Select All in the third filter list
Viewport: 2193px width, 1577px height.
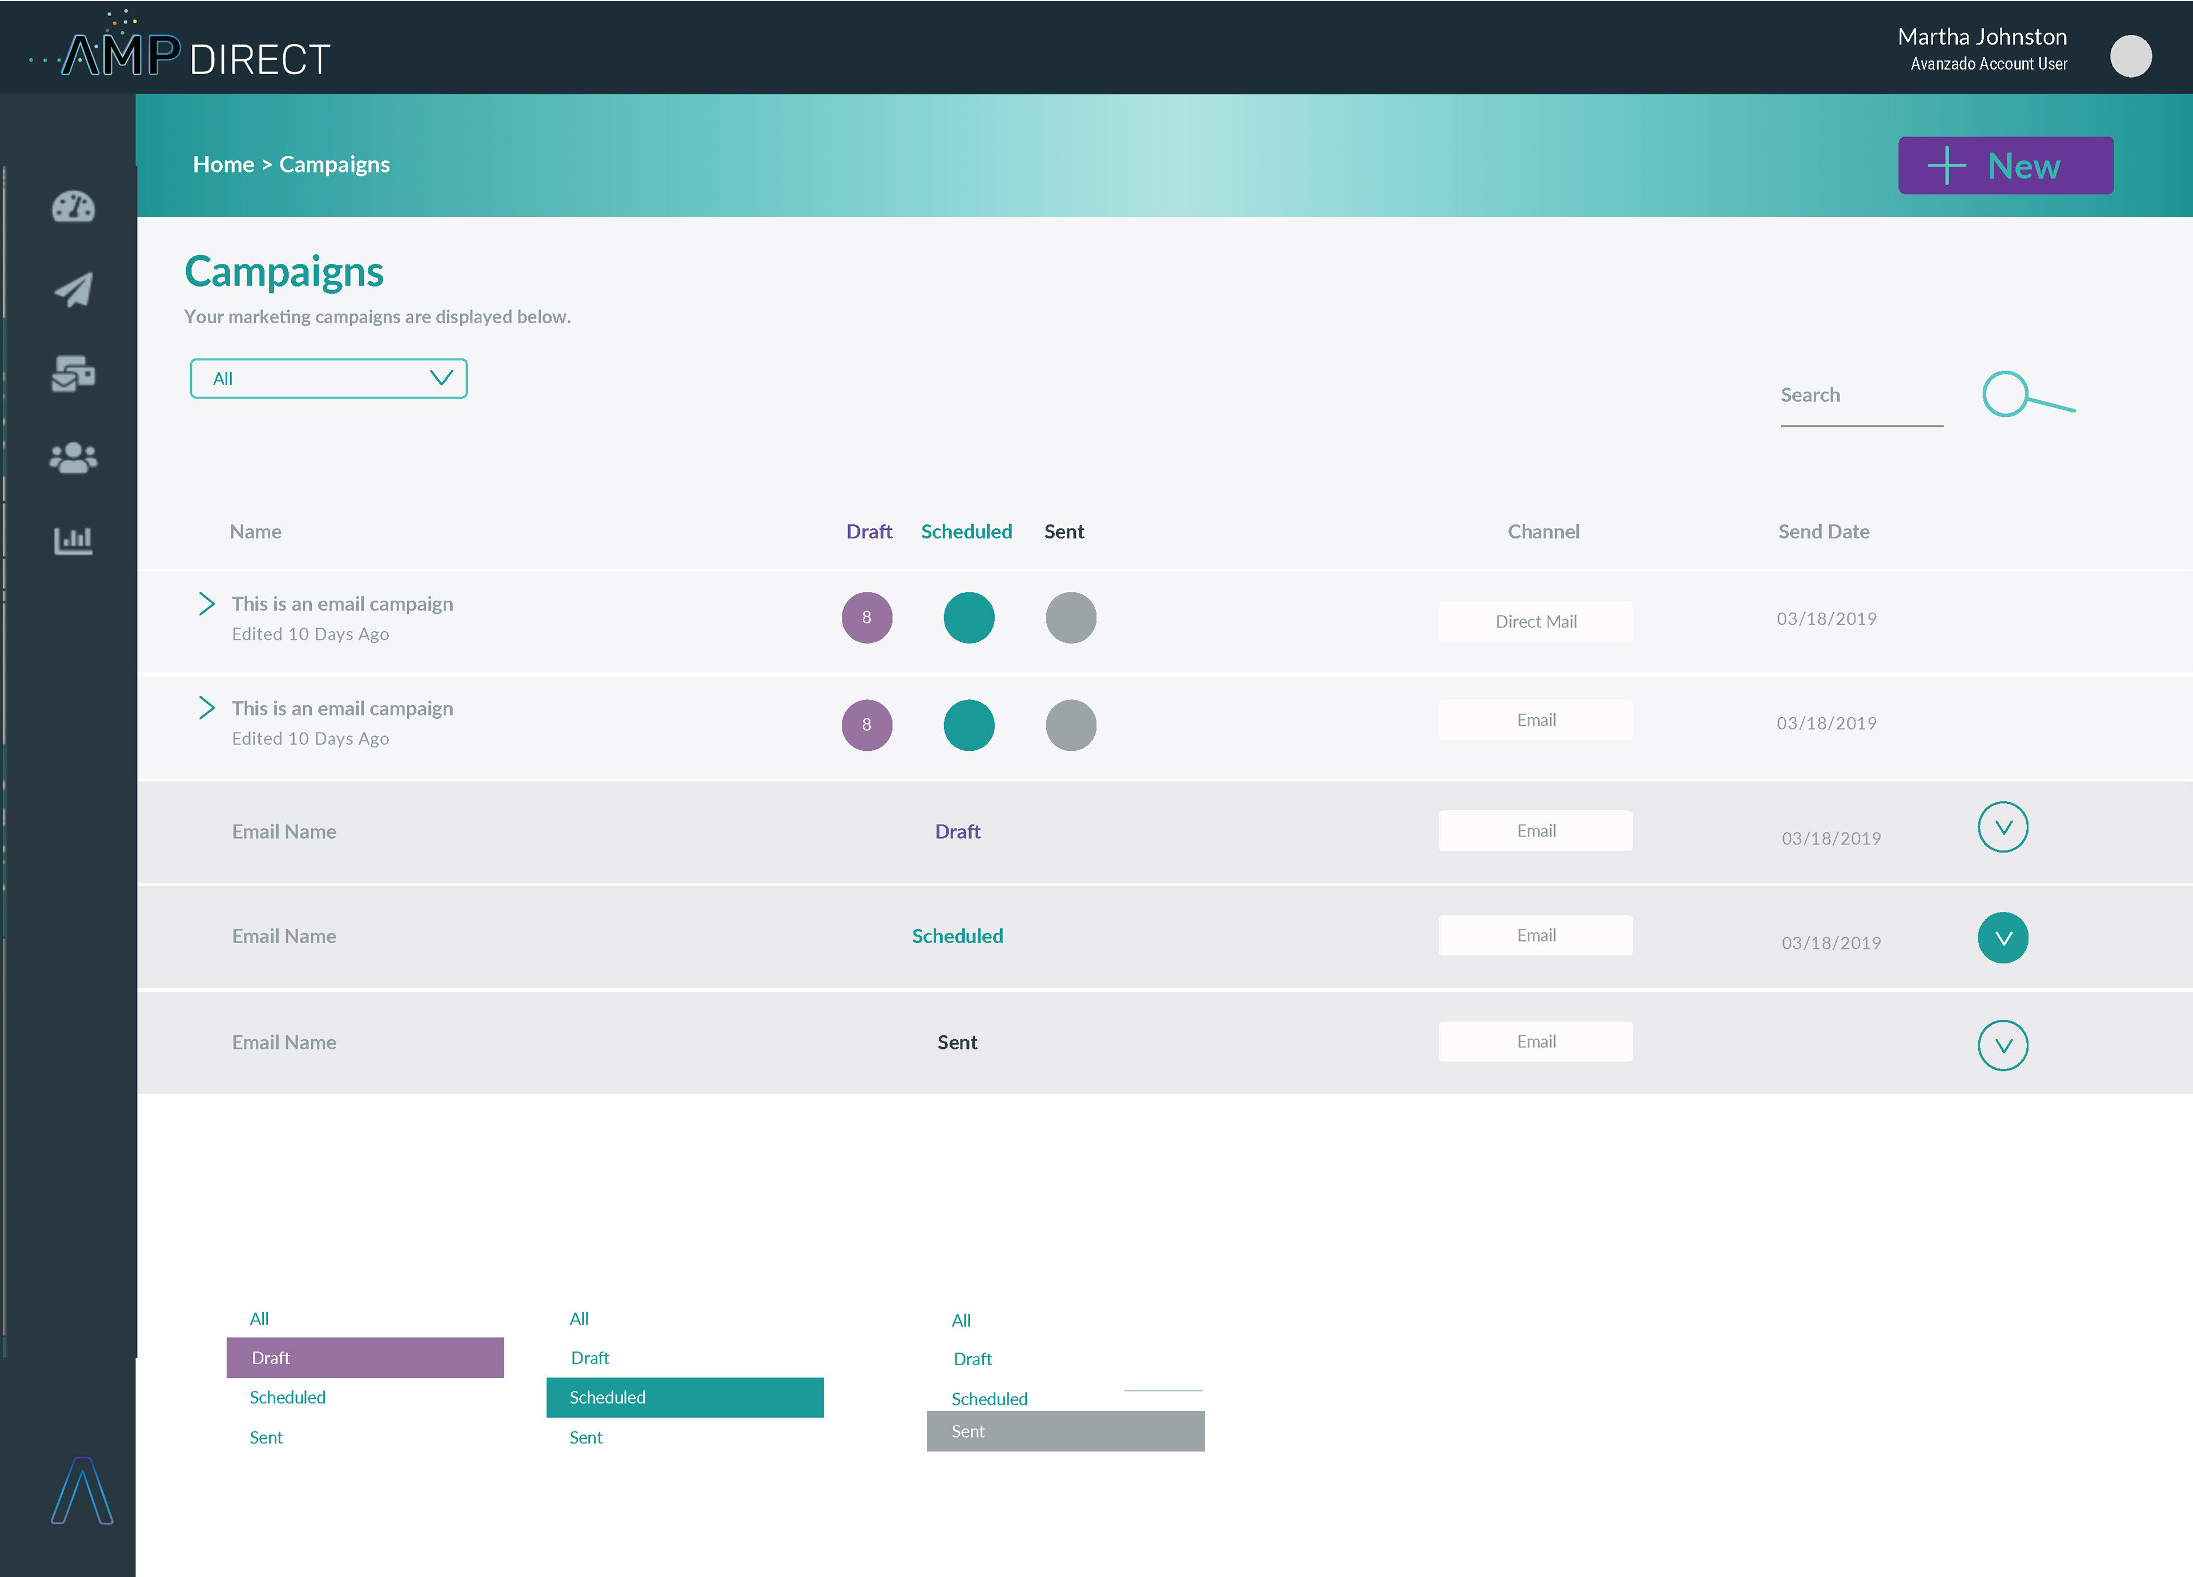point(961,1321)
